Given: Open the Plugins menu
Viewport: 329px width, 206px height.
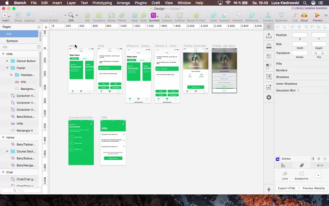Looking at the screenshot, I should pos(140,3).
